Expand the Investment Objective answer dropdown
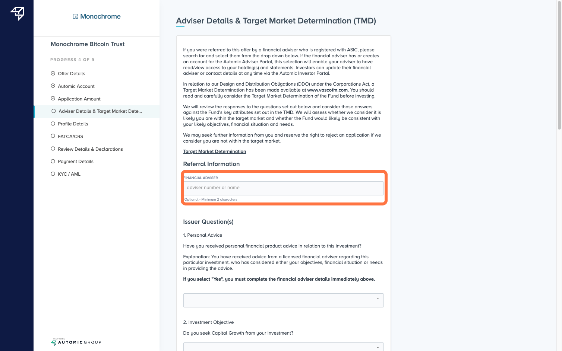Screen dimensions: 562x351 click(x=283, y=347)
